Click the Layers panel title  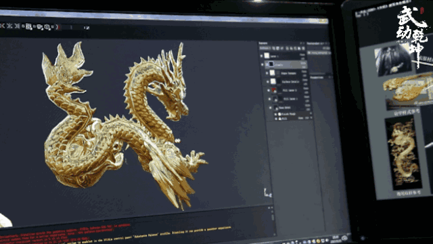point(263,43)
